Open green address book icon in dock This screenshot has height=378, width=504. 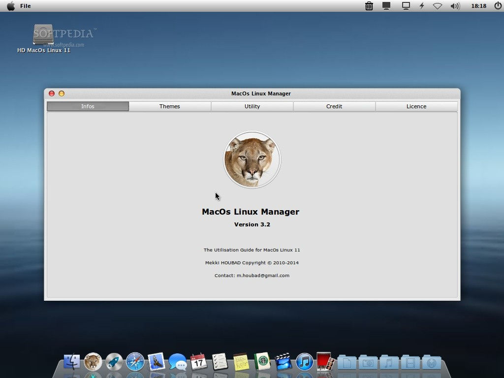click(x=262, y=362)
